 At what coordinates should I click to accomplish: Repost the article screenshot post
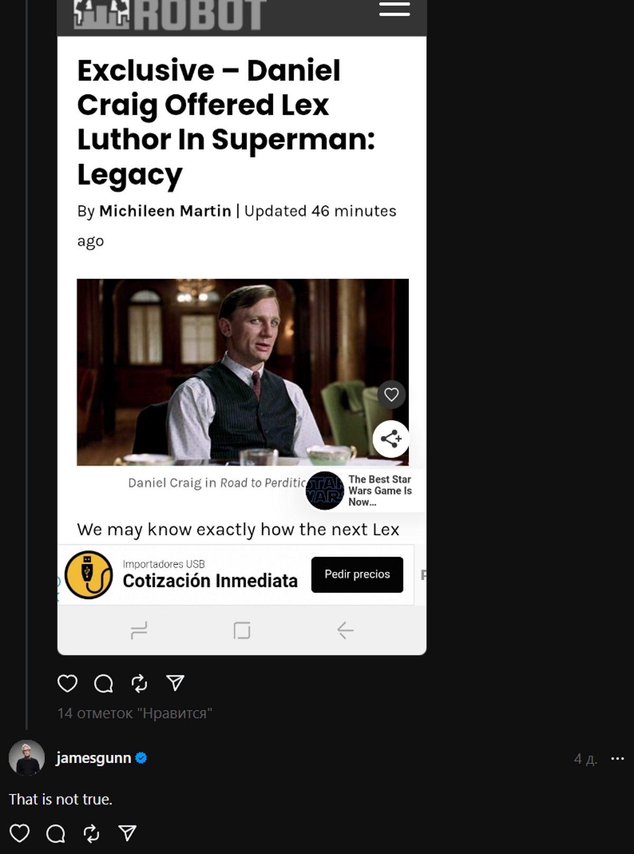139,683
